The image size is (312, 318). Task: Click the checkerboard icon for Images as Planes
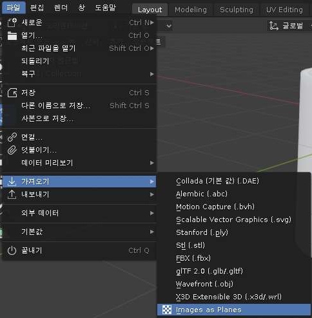pyautogui.click(x=167, y=310)
